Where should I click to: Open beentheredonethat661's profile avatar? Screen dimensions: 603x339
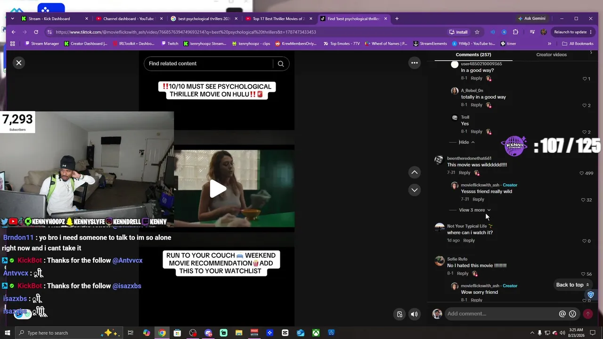[x=439, y=160]
